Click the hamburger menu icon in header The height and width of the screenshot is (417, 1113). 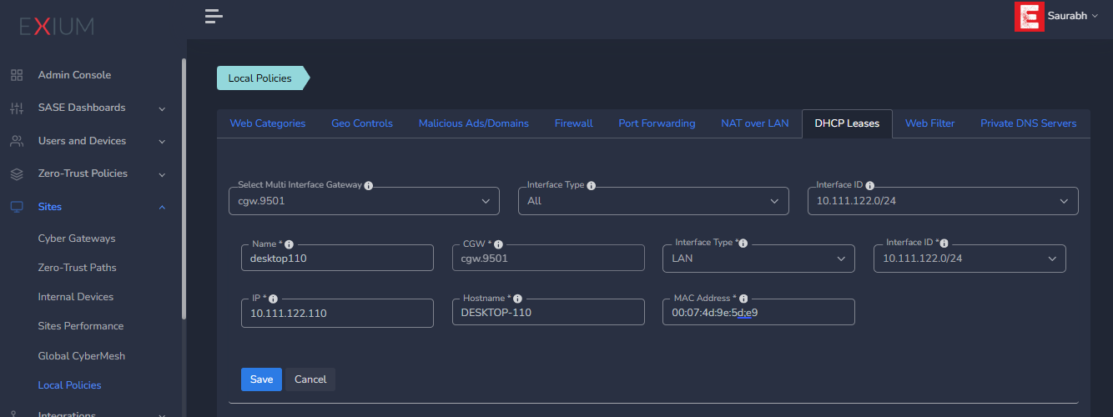click(214, 16)
